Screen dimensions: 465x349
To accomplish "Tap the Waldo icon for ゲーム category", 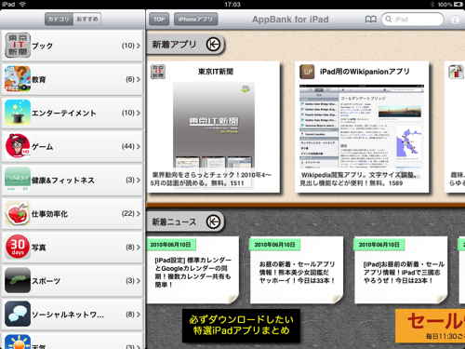I will tap(18, 146).
